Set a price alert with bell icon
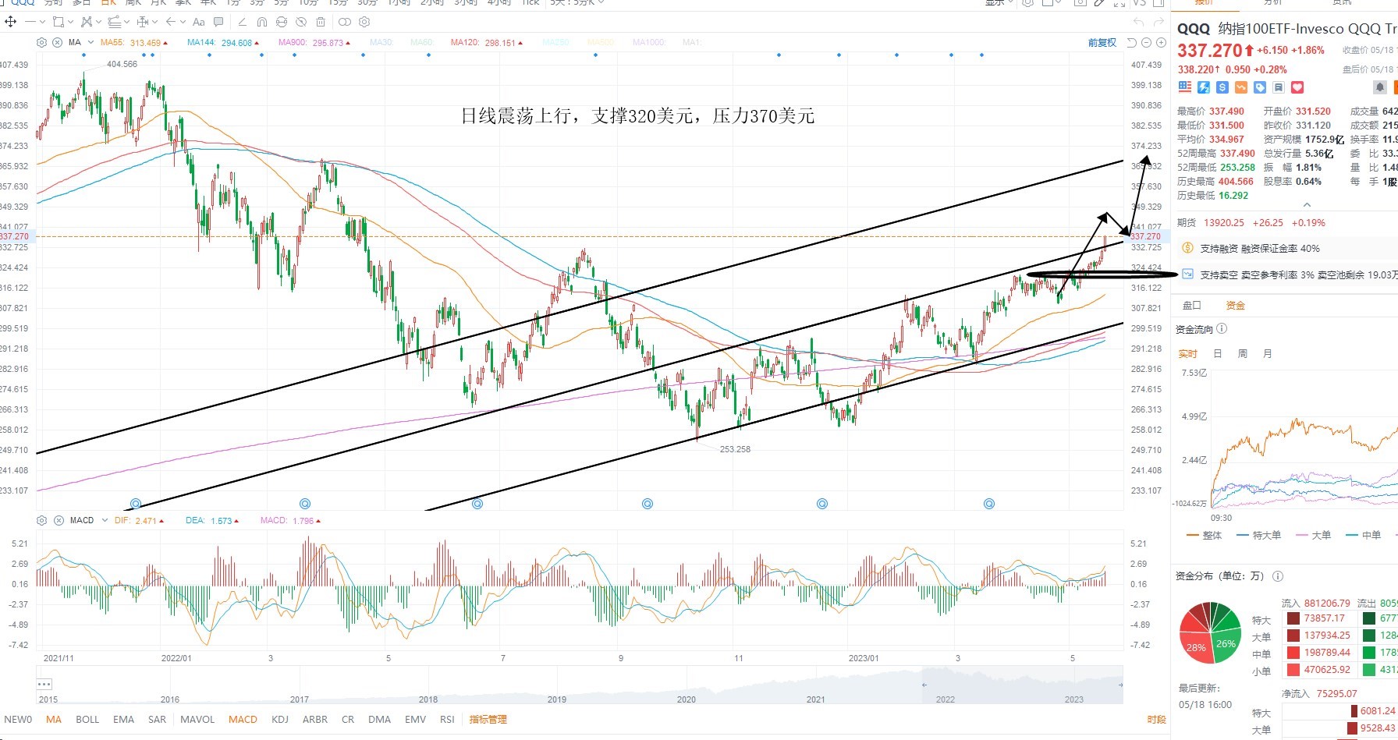Screen dimensions: 1398x740 (1380, 87)
